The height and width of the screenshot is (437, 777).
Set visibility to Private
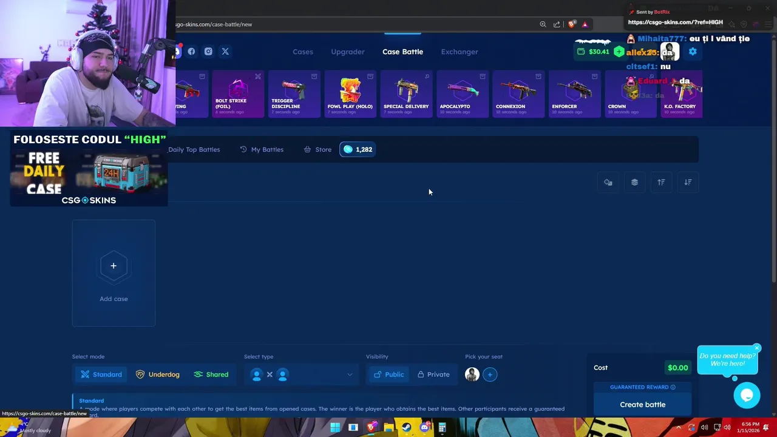click(x=433, y=374)
